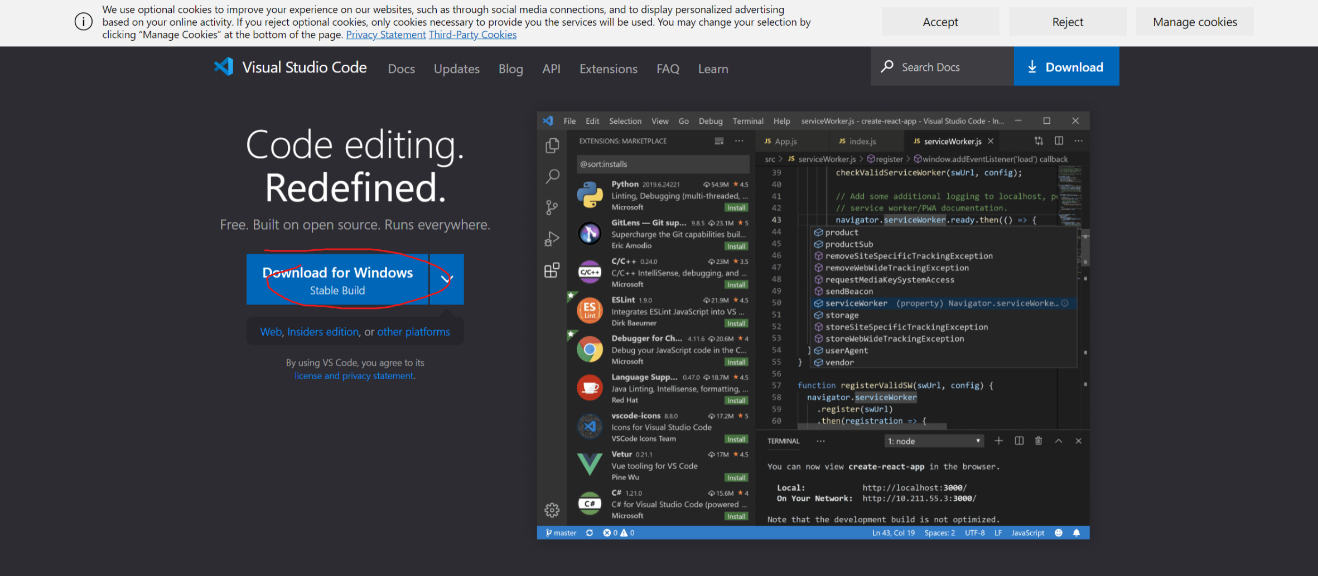Screen dimensions: 1318x576
Task: Open the Privacy Statement link
Action: pos(385,35)
